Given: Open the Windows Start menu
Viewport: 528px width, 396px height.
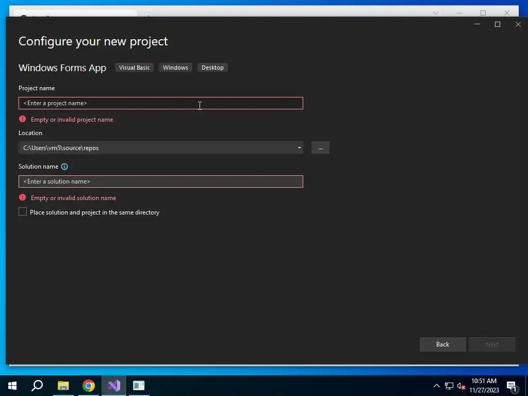Looking at the screenshot, I should (12, 386).
